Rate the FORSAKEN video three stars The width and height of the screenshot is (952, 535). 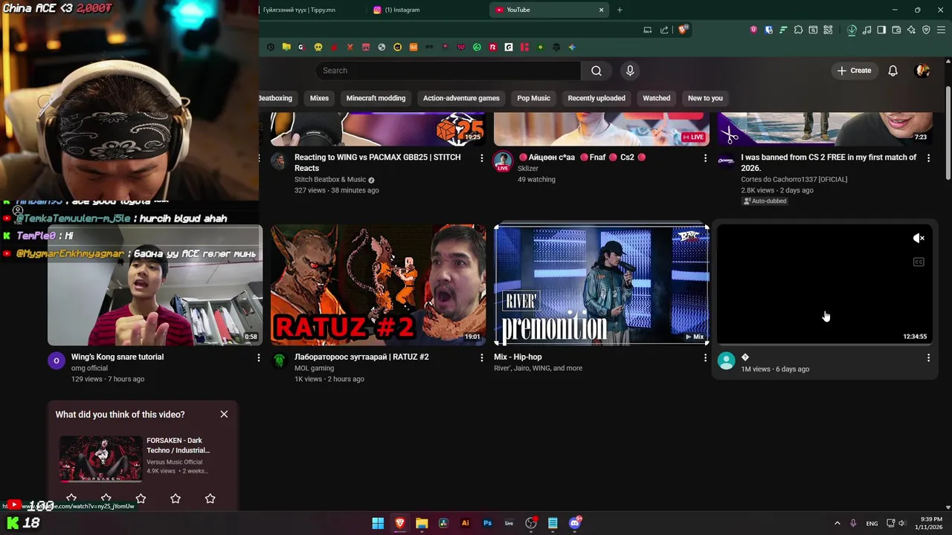point(141,499)
